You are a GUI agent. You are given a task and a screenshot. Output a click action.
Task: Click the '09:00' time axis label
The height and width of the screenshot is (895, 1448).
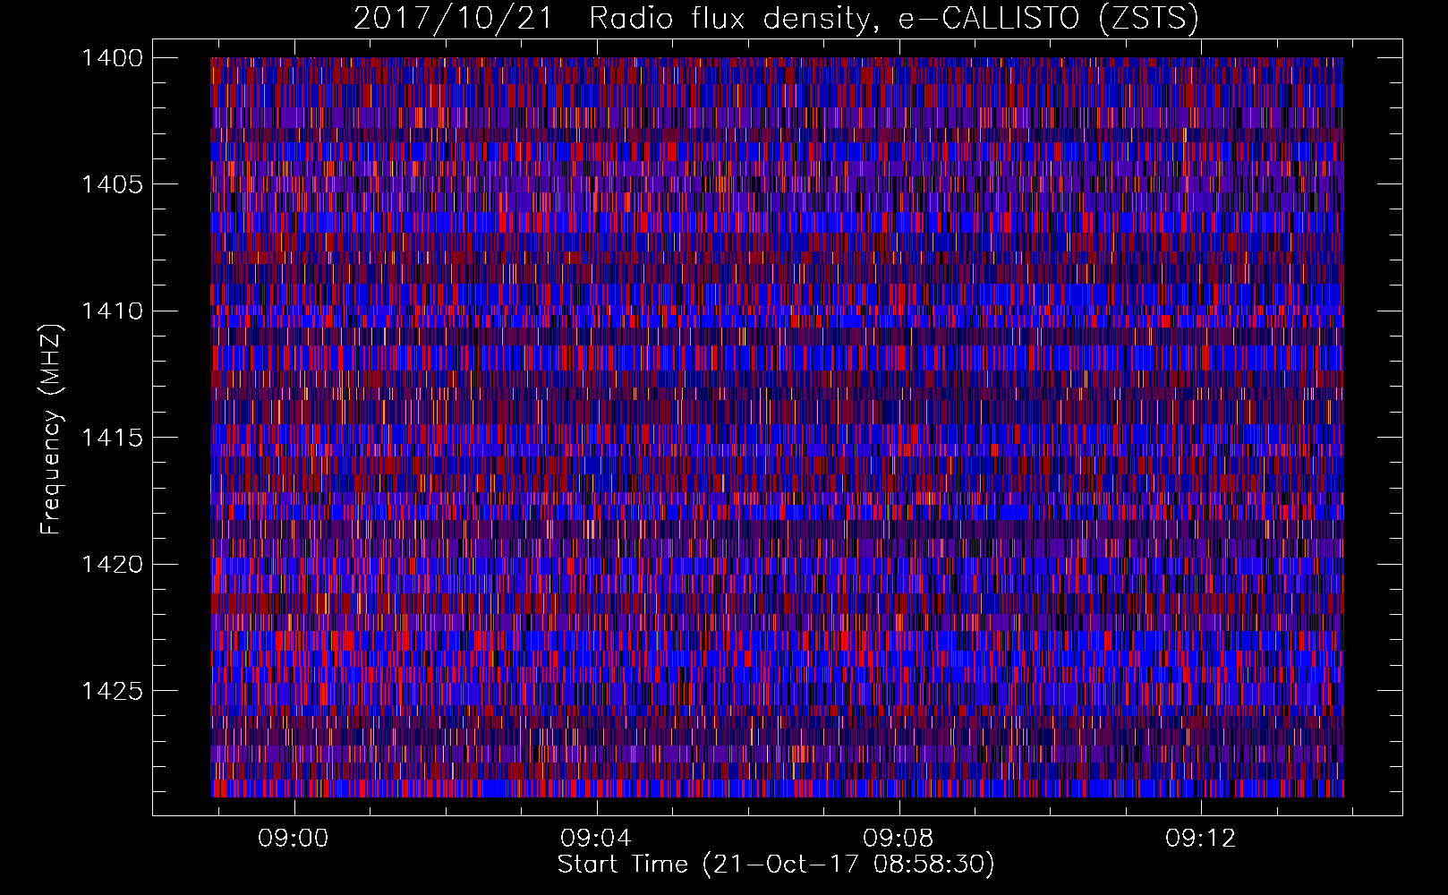point(294,839)
